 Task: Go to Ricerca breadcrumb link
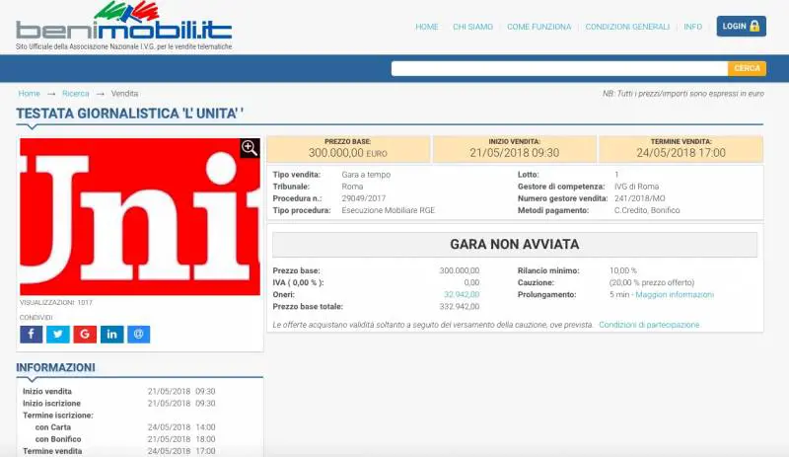coord(76,94)
